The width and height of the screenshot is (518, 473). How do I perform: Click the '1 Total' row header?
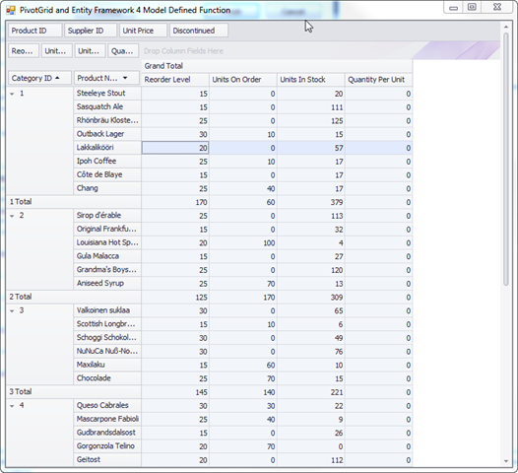[x=73, y=202]
